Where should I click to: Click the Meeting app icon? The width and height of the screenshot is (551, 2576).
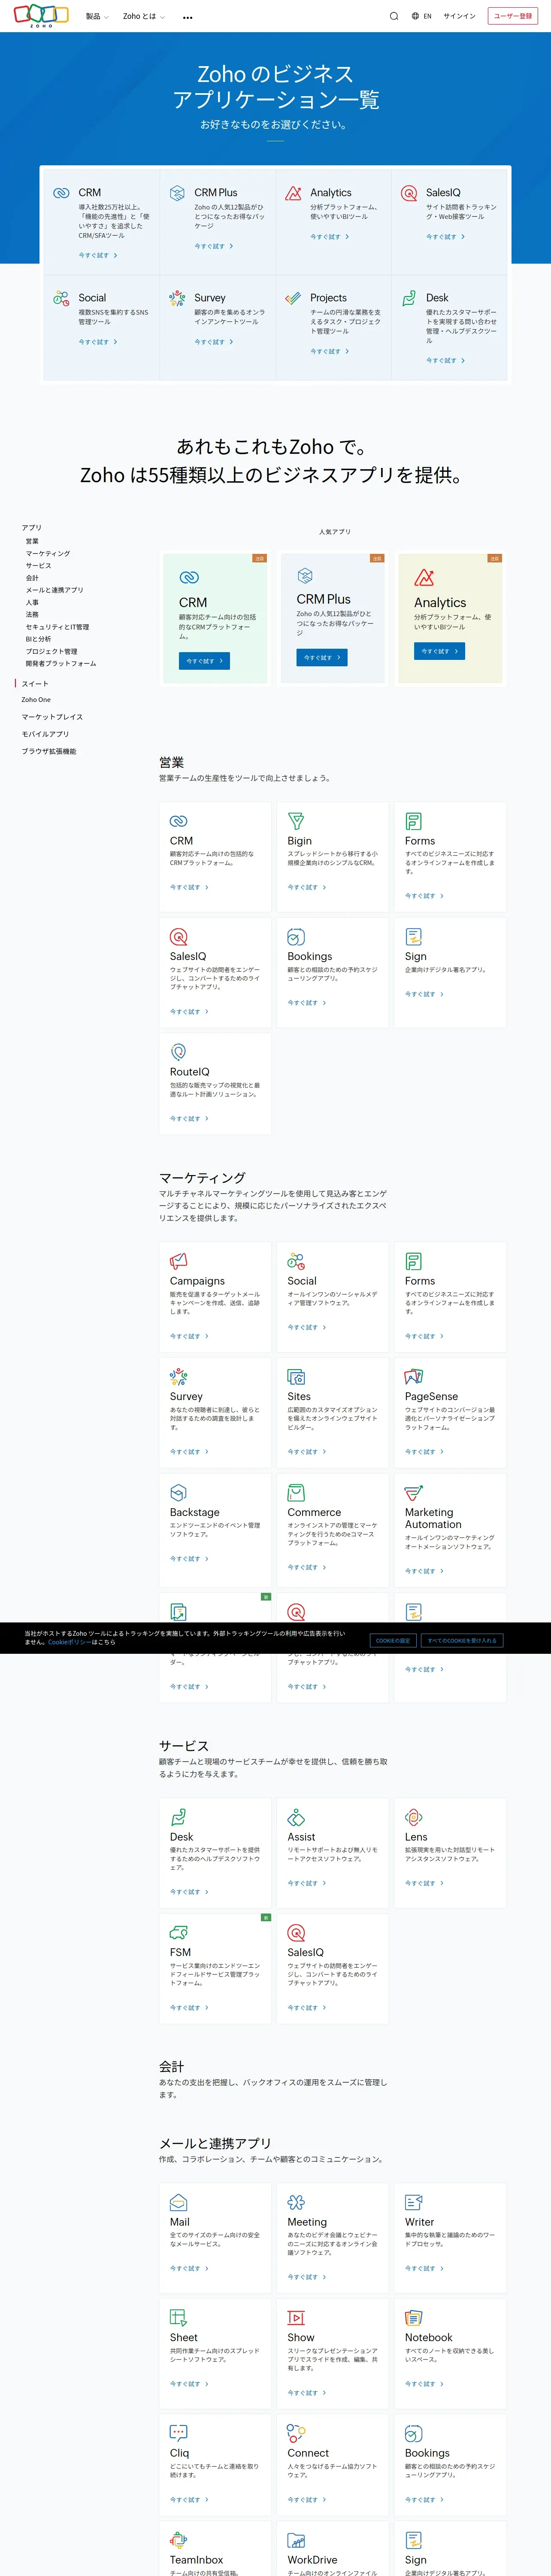pos(296,2202)
